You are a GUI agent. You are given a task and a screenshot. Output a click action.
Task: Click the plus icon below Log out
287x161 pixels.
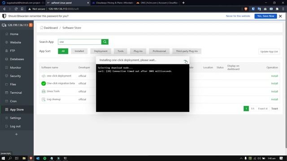16,134
